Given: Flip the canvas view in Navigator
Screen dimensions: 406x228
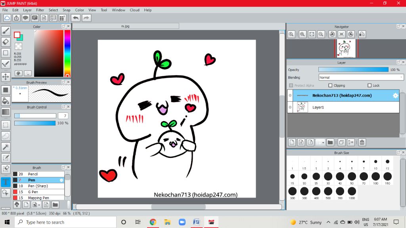Looking at the screenshot, I should (362, 34).
